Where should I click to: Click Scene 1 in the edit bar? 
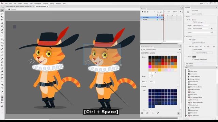pos(14,9)
